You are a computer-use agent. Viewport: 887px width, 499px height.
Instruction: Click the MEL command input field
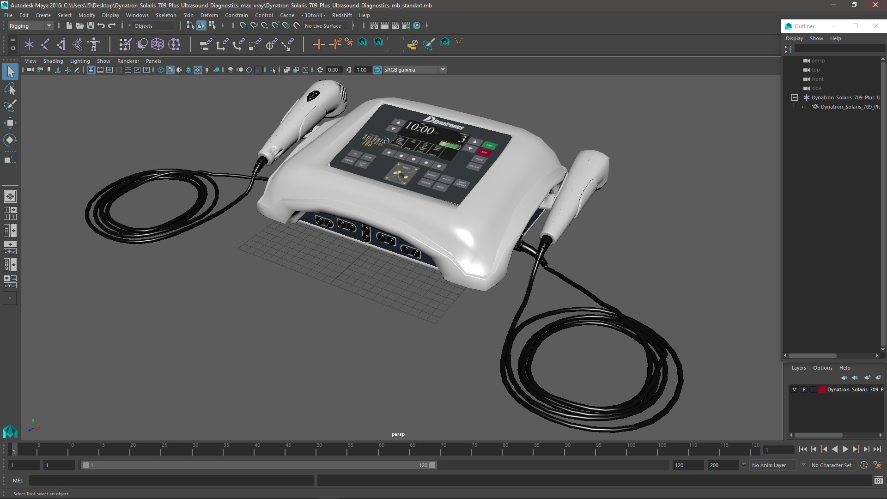(171, 481)
